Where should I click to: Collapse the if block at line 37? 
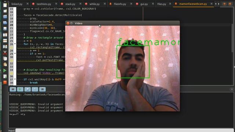point(15,79)
